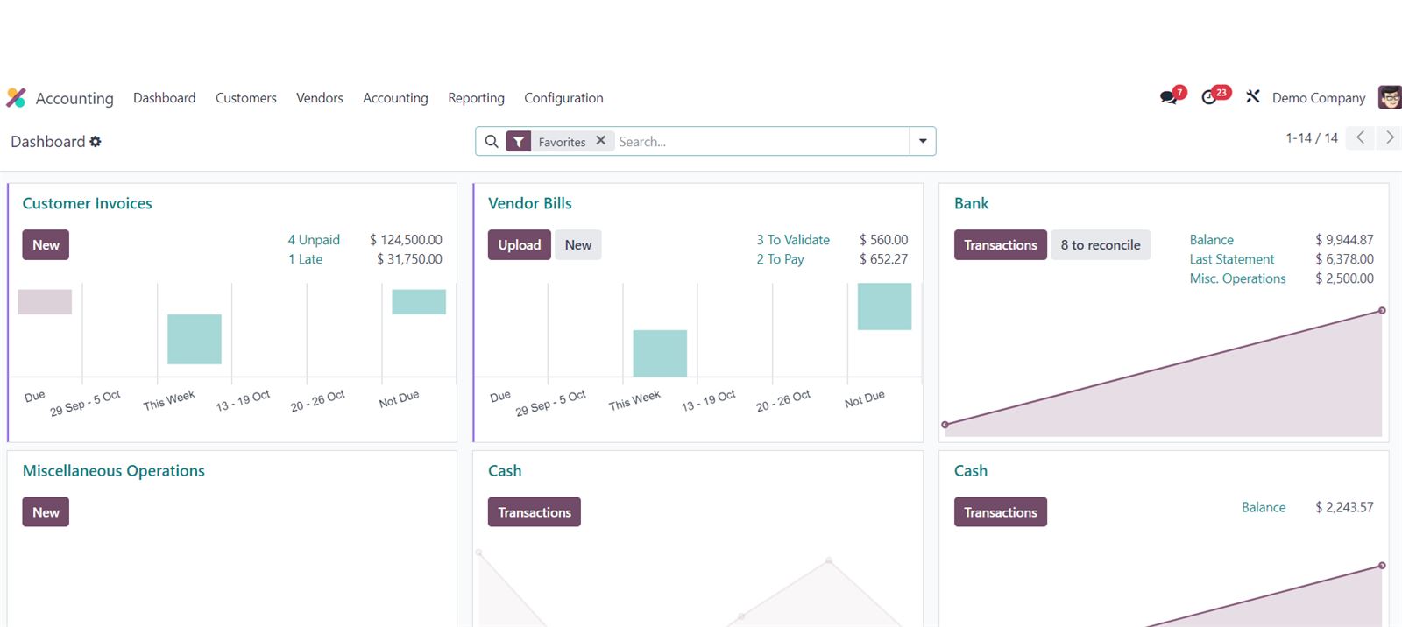
Task: Open the Bank Last Statement link
Action: 1232,259
